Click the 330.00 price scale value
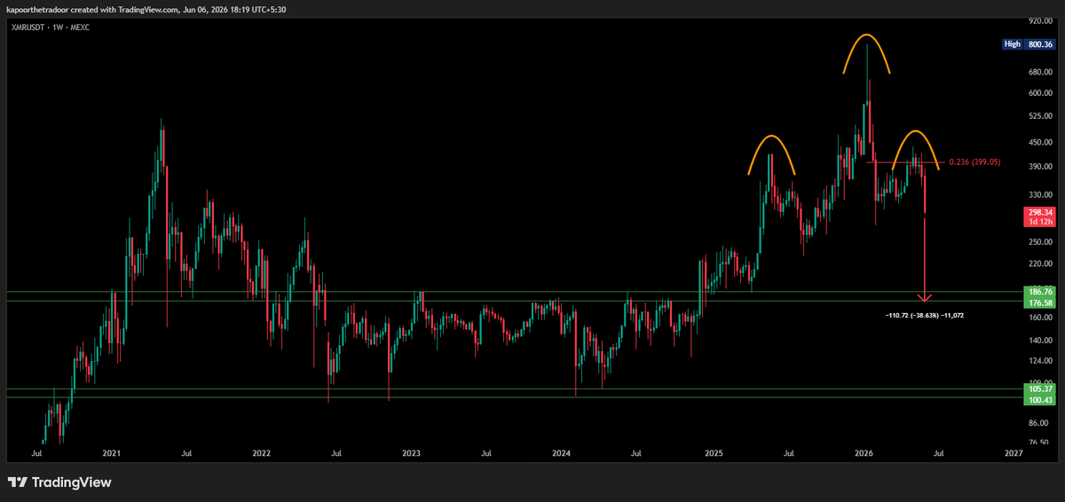The width and height of the screenshot is (1065, 502). 1039,194
